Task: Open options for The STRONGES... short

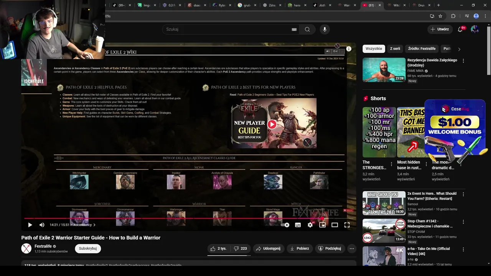Action: click(x=392, y=164)
